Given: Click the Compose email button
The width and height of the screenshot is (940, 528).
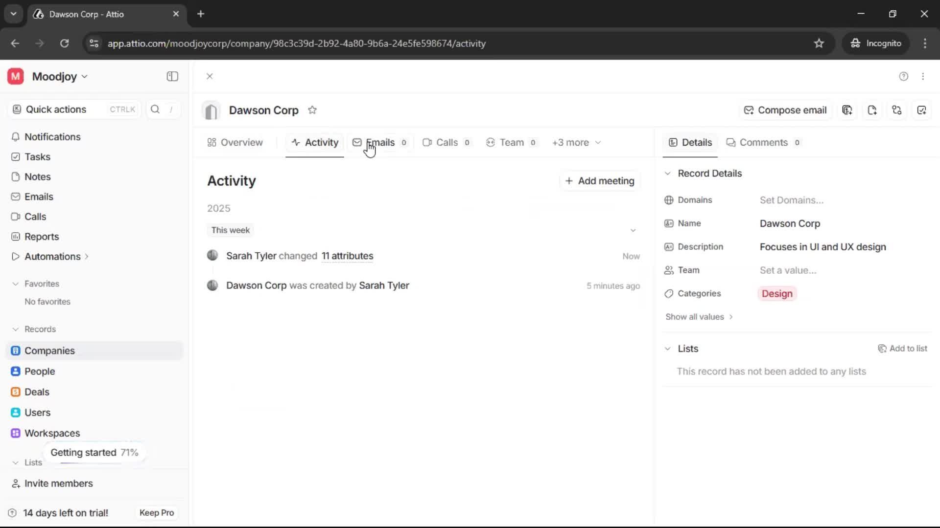Looking at the screenshot, I should click(x=785, y=110).
